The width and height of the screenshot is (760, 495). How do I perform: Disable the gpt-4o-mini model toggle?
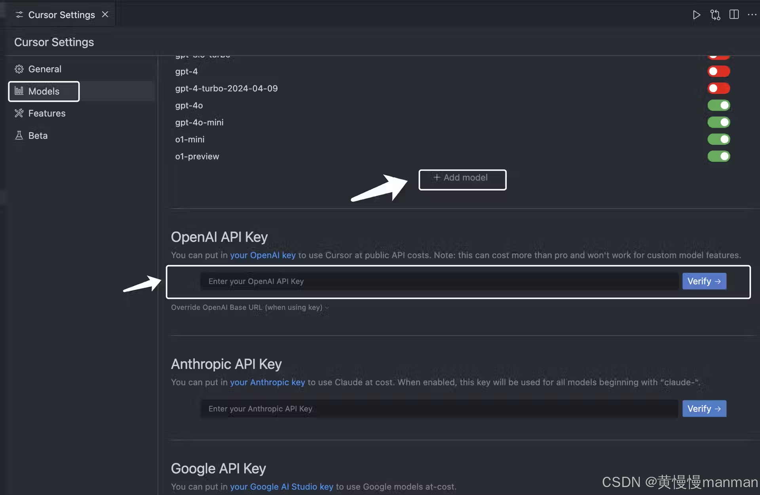pyautogui.click(x=718, y=122)
